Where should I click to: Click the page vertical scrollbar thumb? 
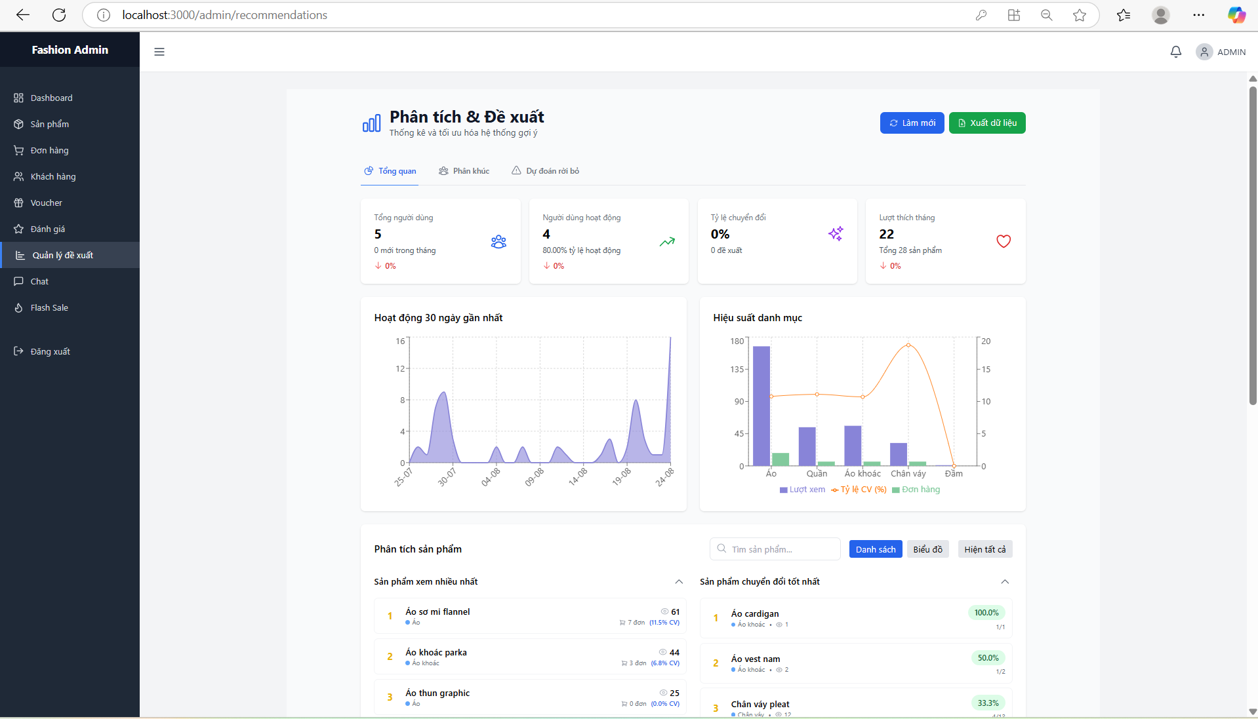click(x=1253, y=245)
